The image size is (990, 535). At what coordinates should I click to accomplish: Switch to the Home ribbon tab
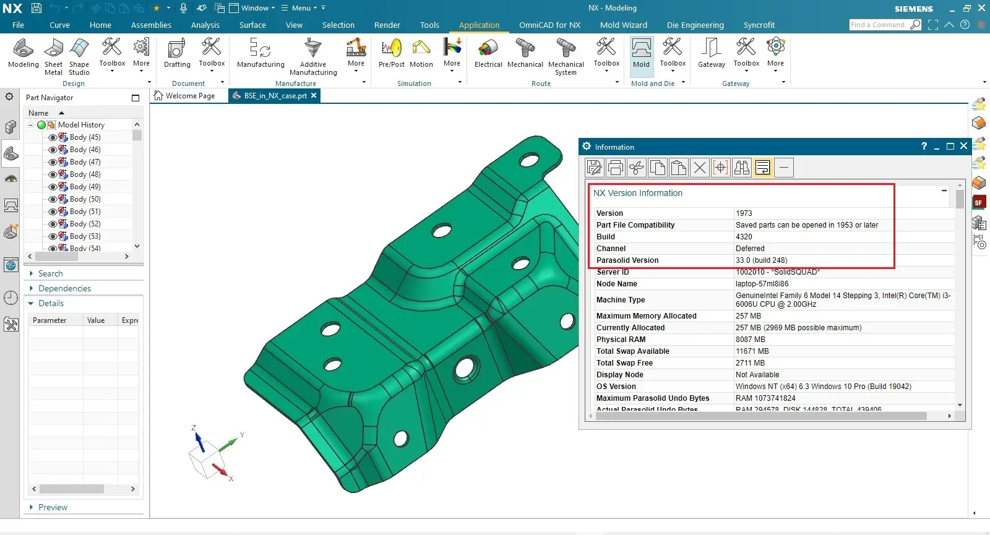[x=100, y=25]
